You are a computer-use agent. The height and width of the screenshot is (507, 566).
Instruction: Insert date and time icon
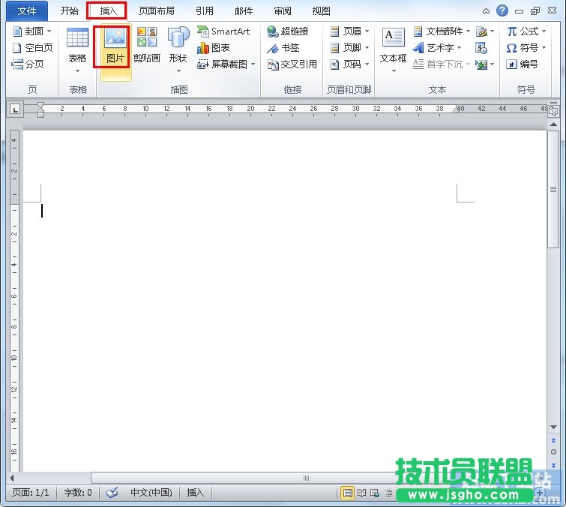point(481,48)
